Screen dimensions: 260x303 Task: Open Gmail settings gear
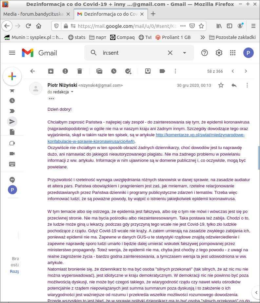point(219,53)
